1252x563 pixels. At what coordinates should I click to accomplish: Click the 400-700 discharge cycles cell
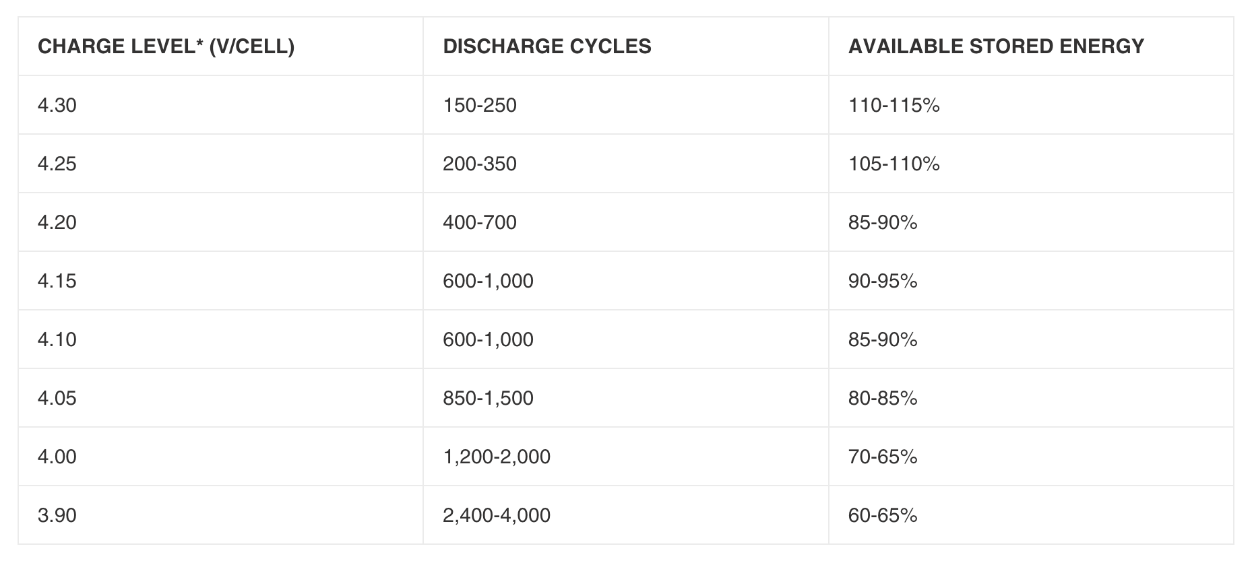626,222
